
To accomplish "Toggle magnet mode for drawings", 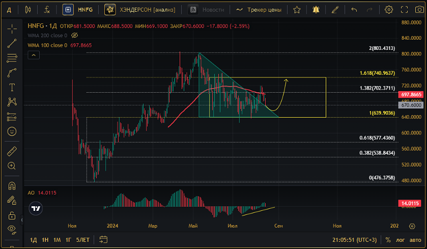I will coord(12,185).
